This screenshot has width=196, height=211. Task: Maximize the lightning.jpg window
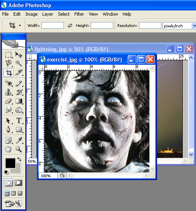tap(180, 49)
